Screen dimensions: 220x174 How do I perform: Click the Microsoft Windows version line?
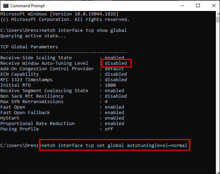pyautogui.click(x=59, y=14)
